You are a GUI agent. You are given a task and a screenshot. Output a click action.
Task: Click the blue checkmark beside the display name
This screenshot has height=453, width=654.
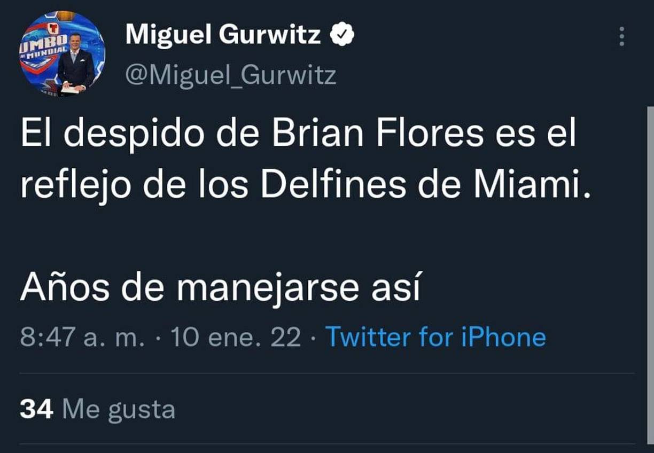coord(342,33)
